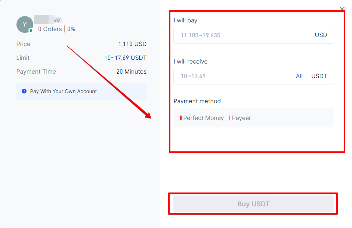
Task: Click the teal Payeer marker
Action: tap(229, 118)
